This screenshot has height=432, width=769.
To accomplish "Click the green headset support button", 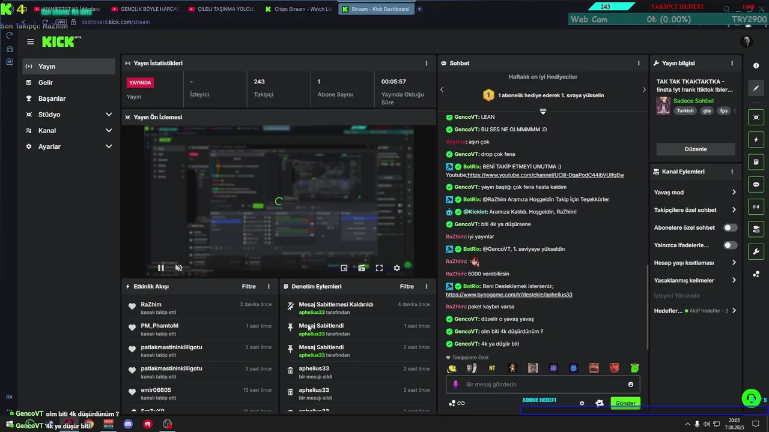I will tap(750, 398).
